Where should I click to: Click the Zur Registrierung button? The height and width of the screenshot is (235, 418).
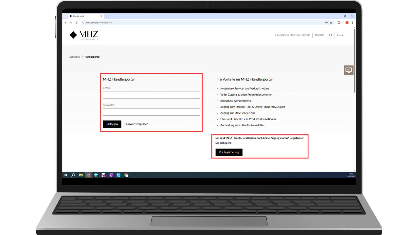click(229, 152)
